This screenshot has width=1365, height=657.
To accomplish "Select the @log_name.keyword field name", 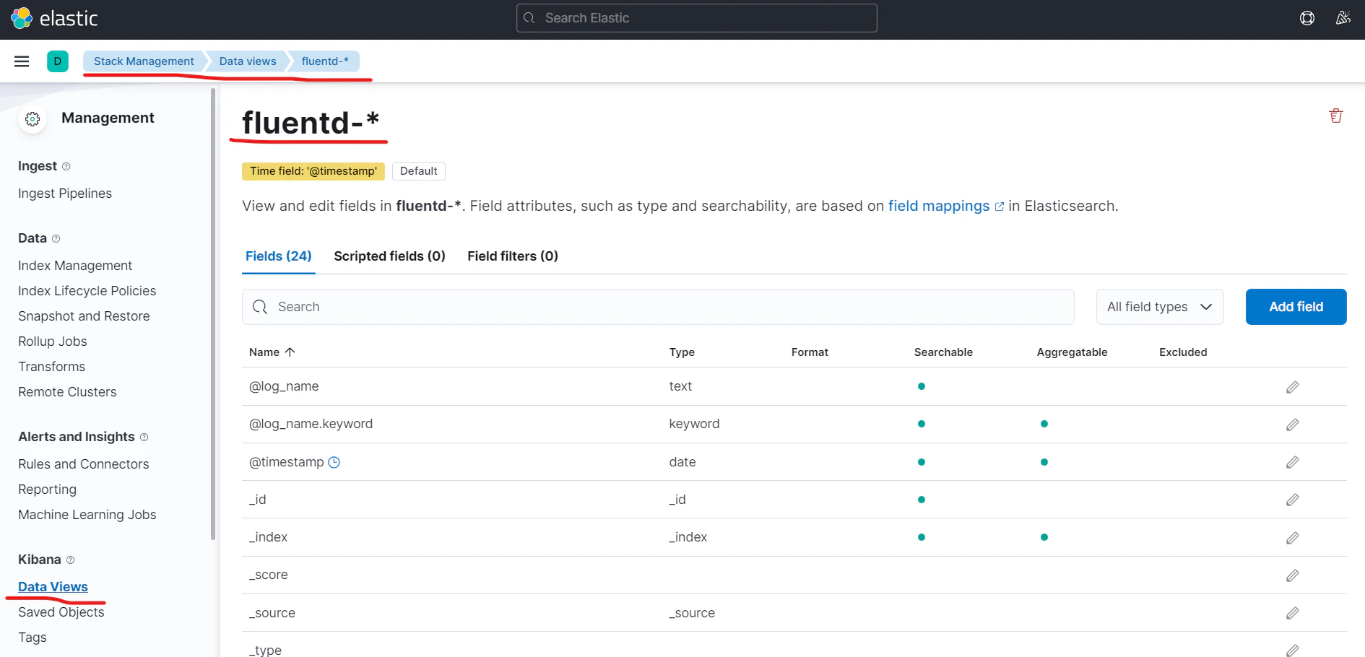I will click(x=311, y=424).
